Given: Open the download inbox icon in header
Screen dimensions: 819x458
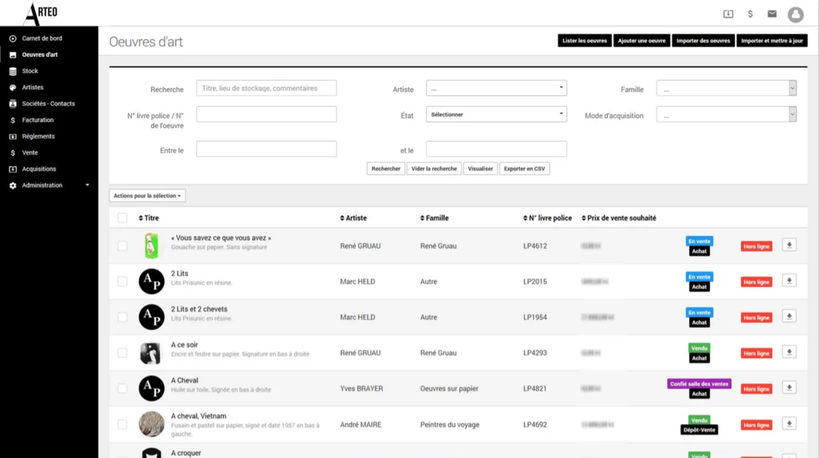Looking at the screenshot, I should pyautogui.click(x=728, y=14).
